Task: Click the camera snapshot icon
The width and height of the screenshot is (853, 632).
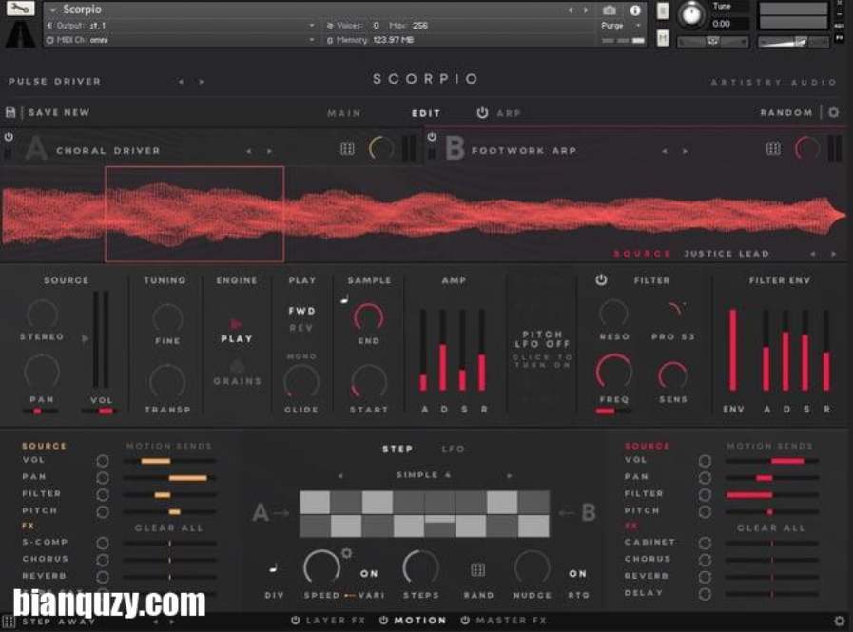Action: click(610, 10)
